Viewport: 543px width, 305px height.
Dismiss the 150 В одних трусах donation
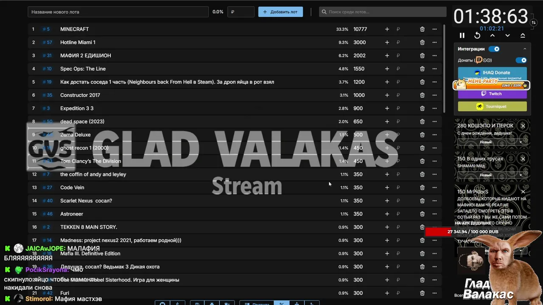pyautogui.click(x=523, y=159)
